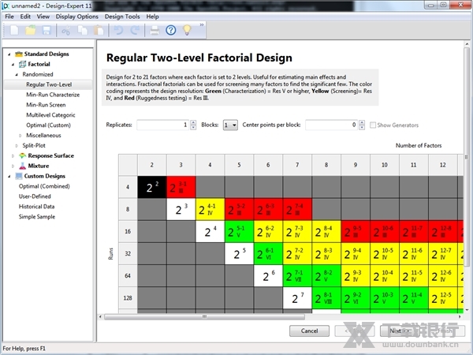Click the yellow 2^12-5 design cell
The width and height of the screenshot is (473, 355).
click(x=443, y=298)
